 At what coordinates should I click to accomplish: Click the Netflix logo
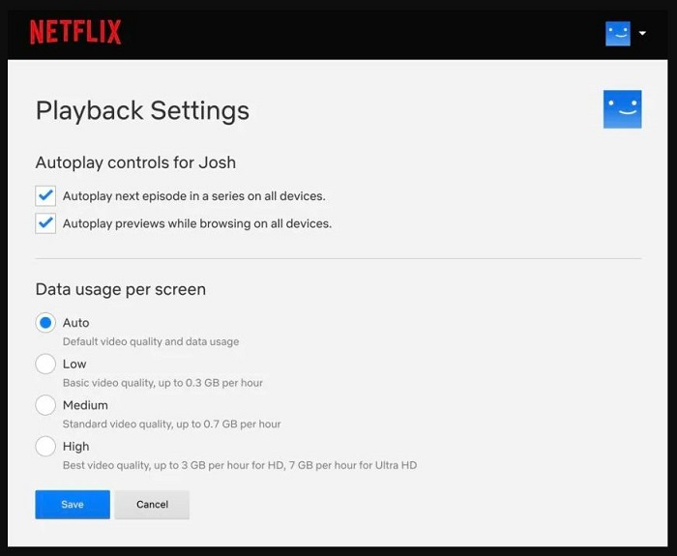[75, 32]
